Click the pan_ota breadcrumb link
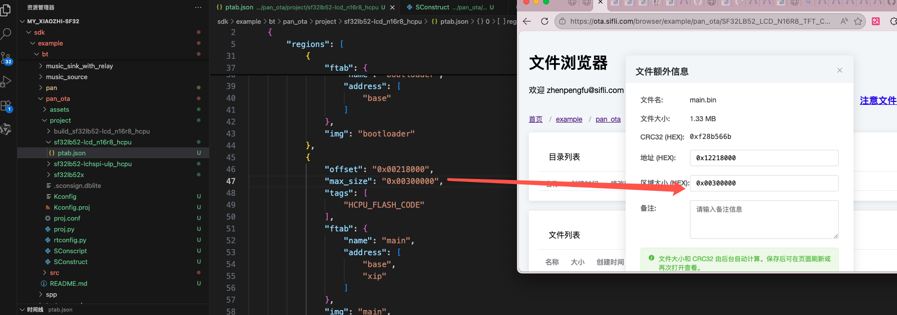 pos(608,119)
